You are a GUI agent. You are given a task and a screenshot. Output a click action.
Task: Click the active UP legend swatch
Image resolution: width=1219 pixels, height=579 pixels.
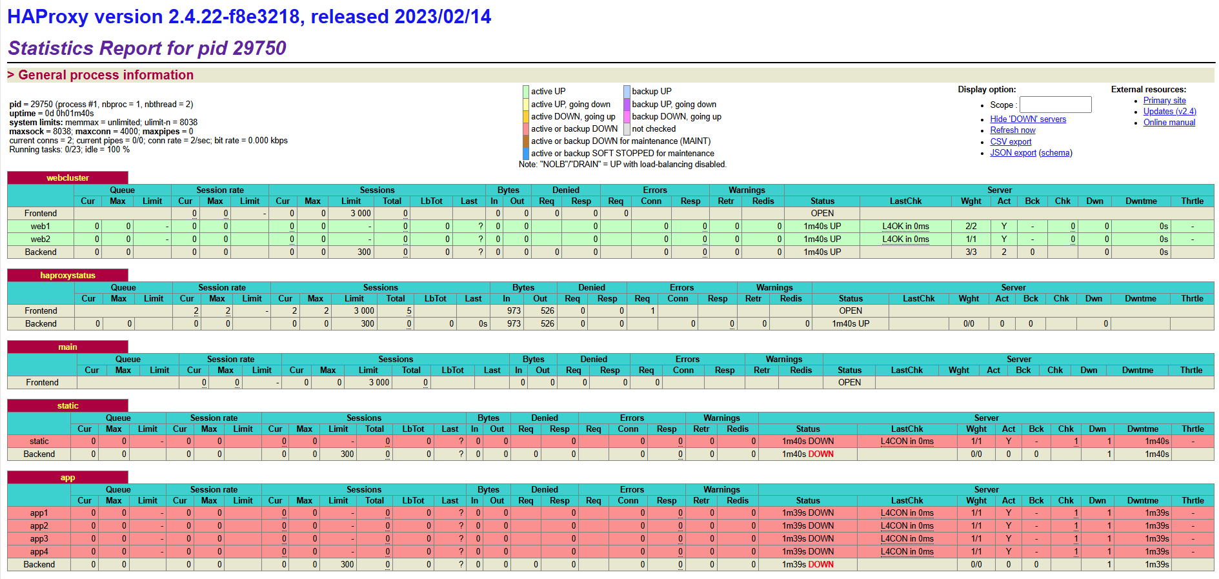(526, 92)
